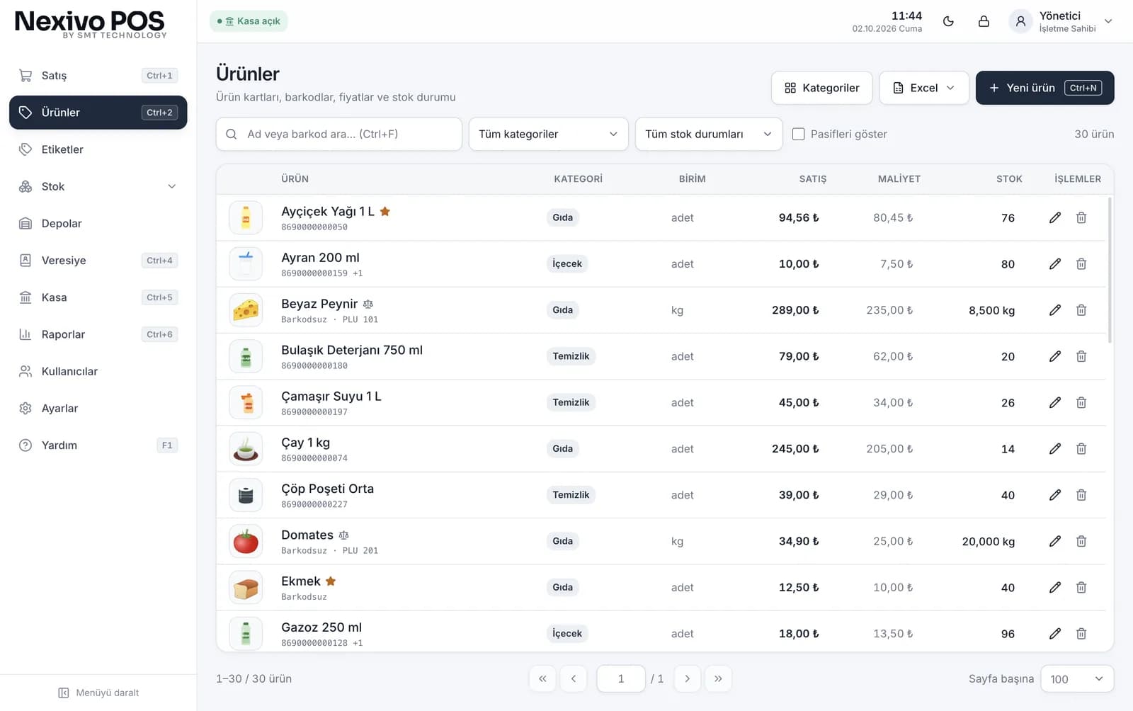Delete Çay 1 kg with trash icon
This screenshot has width=1133, height=711.
tap(1081, 448)
